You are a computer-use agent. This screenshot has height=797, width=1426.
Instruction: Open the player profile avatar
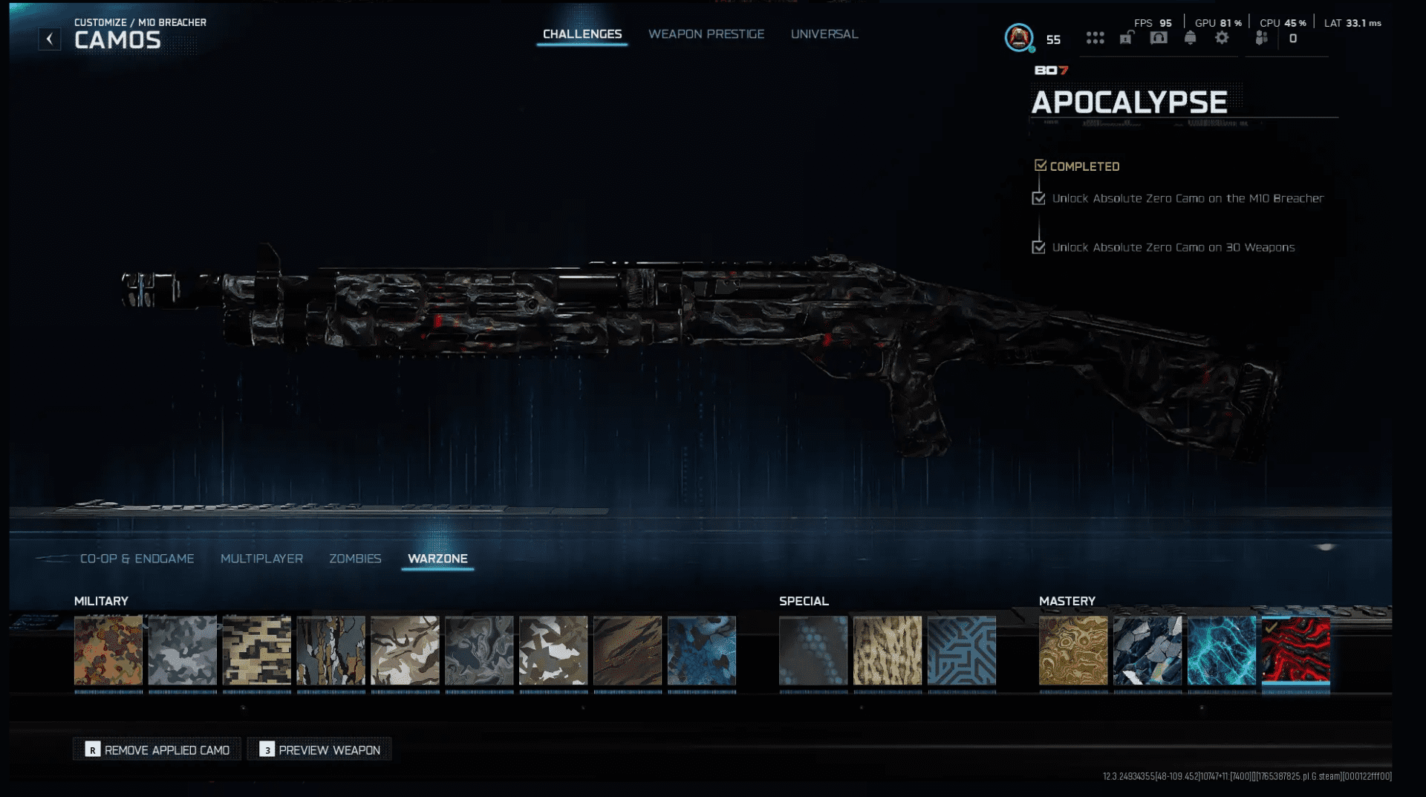click(1019, 37)
